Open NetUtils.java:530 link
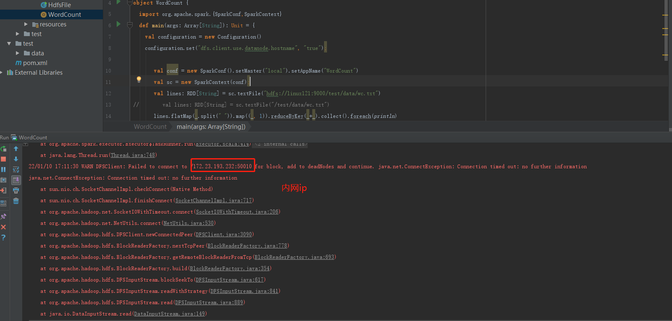 pyautogui.click(x=188, y=223)
